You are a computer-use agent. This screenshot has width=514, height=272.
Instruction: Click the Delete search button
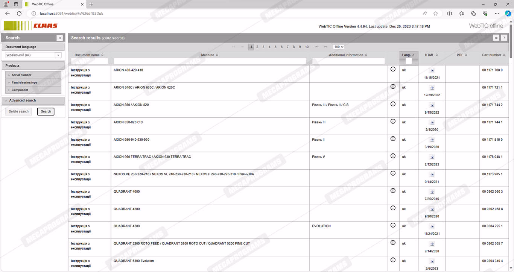click(x=18, y=111)
